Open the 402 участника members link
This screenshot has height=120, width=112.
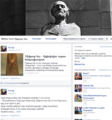point(106,47)
